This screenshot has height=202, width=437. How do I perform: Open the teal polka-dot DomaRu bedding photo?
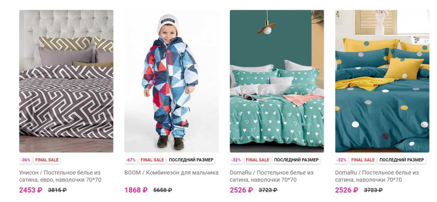pos(382,81)
